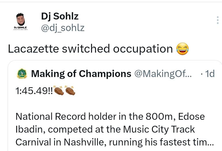Click the 1:45.49!! time text
222x151 pixels.
(33, 91)
